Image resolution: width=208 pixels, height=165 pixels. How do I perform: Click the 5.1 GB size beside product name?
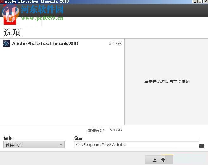coord(115,43)
